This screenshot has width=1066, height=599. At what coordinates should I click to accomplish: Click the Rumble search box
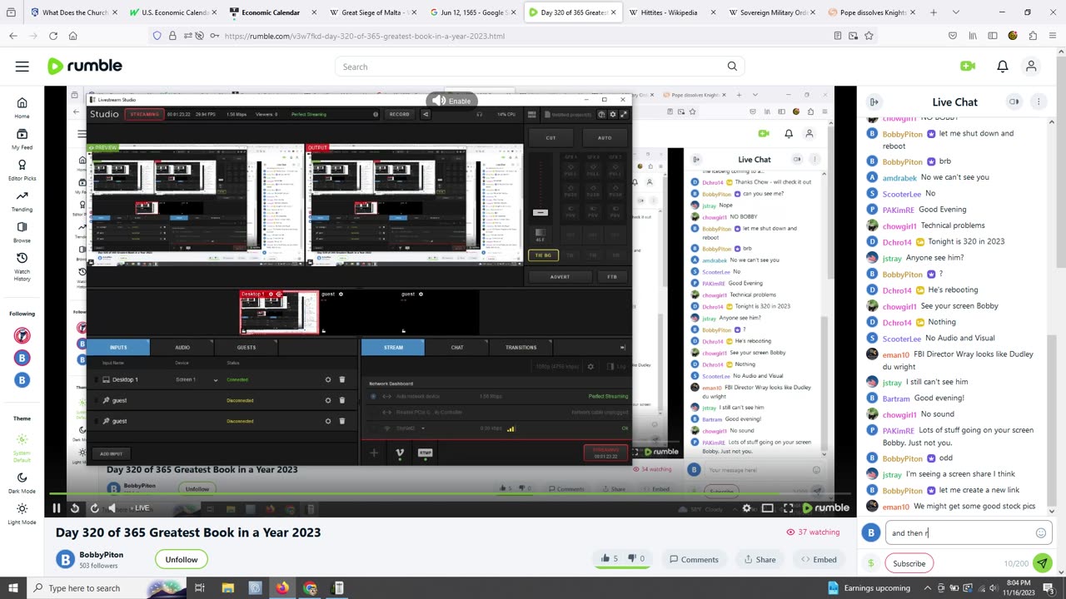(540, 67)
